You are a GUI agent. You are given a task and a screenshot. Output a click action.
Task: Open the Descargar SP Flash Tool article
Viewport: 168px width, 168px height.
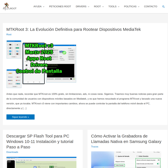tap(40, 141)
